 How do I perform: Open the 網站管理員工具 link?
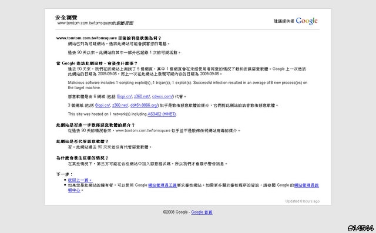coord(162,185)
